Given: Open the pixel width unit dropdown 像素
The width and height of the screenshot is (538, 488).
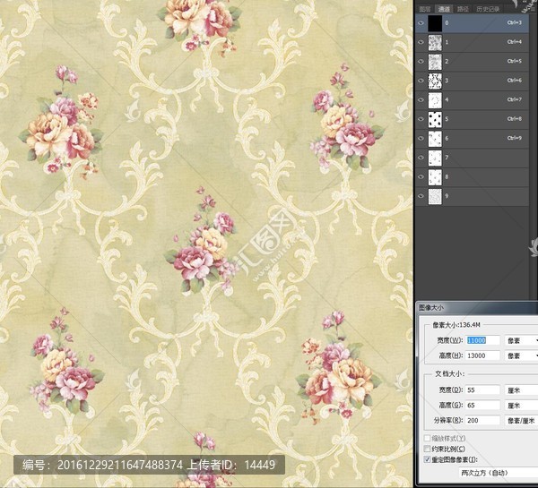Looking at the screenshot, I should point(521,340).
